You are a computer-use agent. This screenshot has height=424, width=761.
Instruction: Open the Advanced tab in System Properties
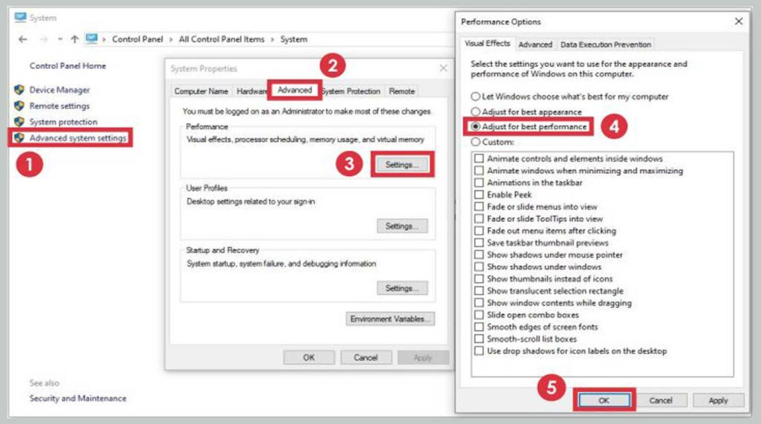(x=294, y=91)
